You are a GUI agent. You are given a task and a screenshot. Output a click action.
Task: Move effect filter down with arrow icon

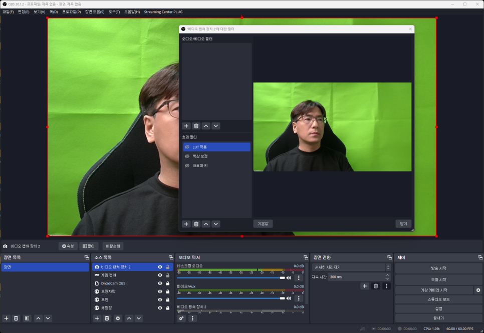216,224
